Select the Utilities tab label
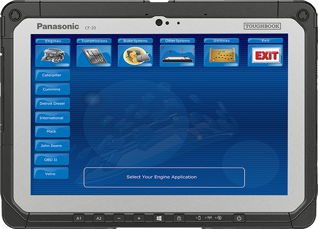 click(x=222, y=40)
